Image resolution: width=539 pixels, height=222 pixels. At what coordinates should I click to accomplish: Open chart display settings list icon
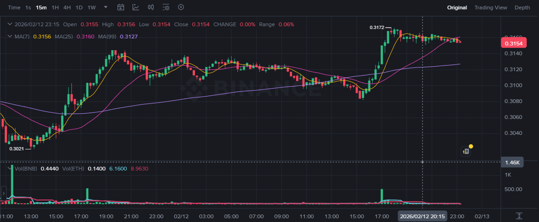coord(166,7)
